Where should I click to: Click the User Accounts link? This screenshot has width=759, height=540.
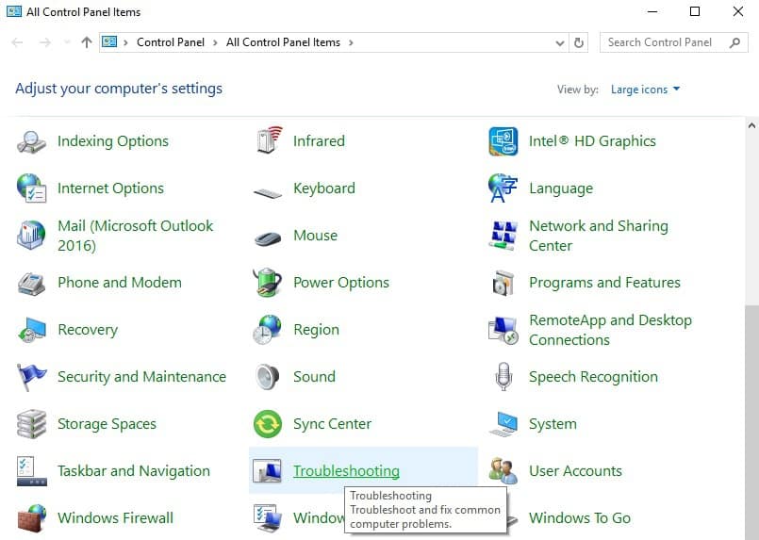[575, 471]
